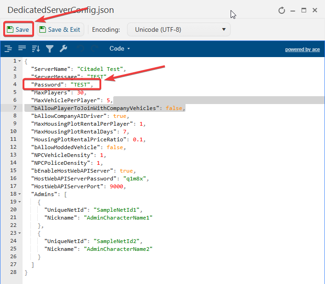Image resolution: width=325 pixels, height=284 pixels.
Task: Click the NPCVehicleDensity value 1
Action: coord(102,155)
